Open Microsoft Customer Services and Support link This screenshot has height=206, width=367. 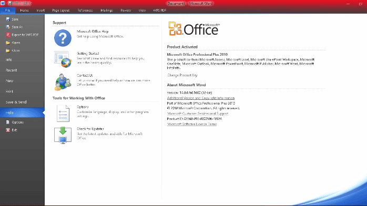tap(198, 114)
